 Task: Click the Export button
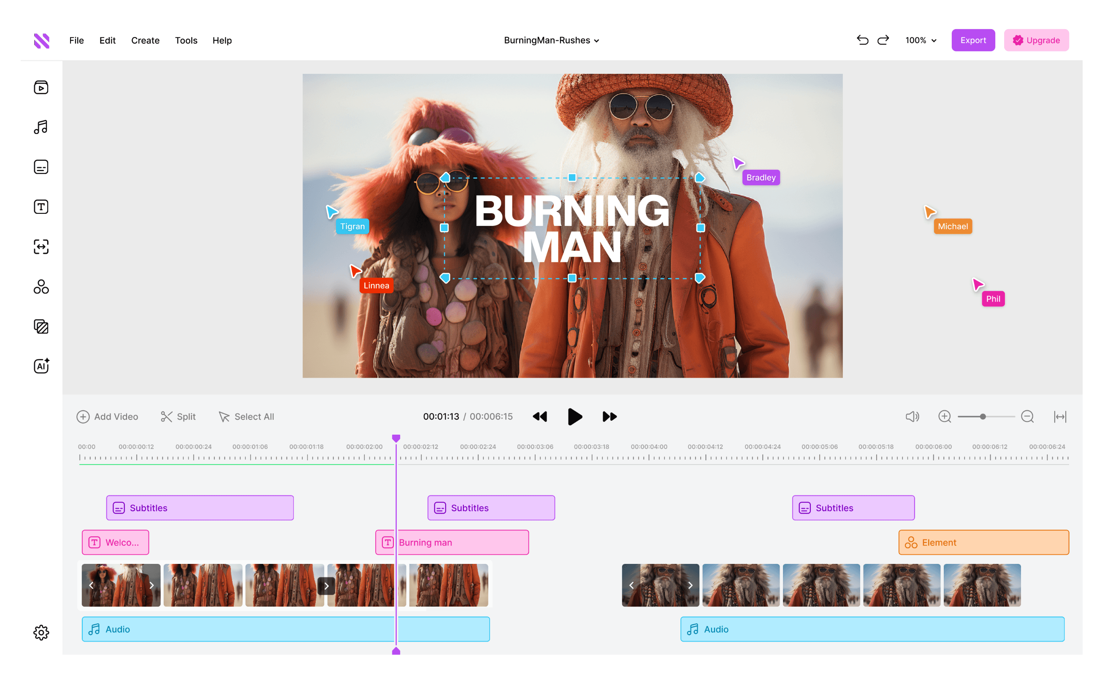(973, 40)
